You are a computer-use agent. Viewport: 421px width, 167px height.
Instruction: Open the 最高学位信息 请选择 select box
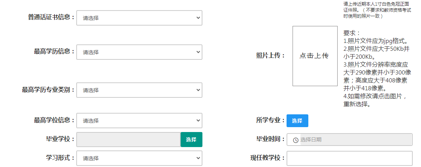click(x=139, y=120)
